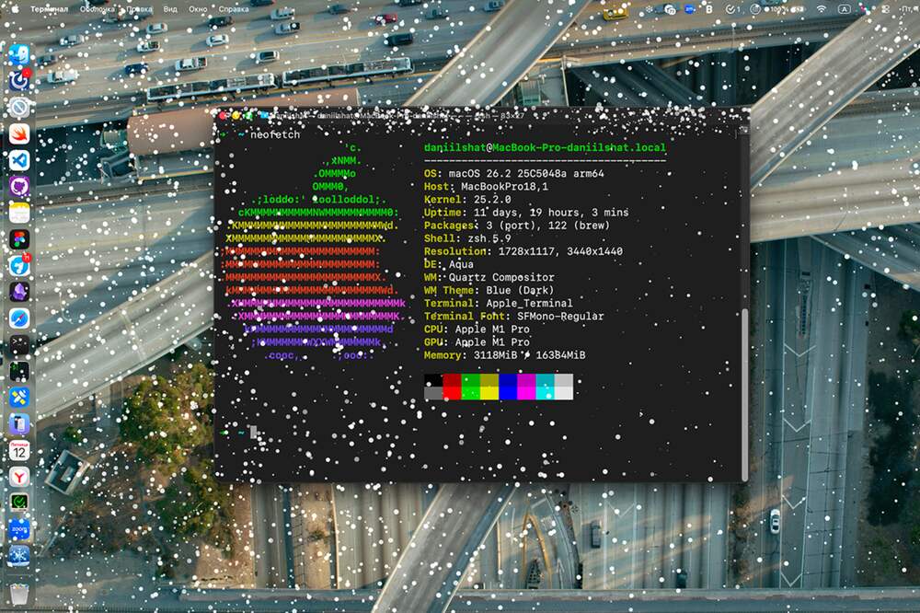Screen dimensions: 920x613
Task: Open the Calendar app showing 12
Action: point(19,450)
